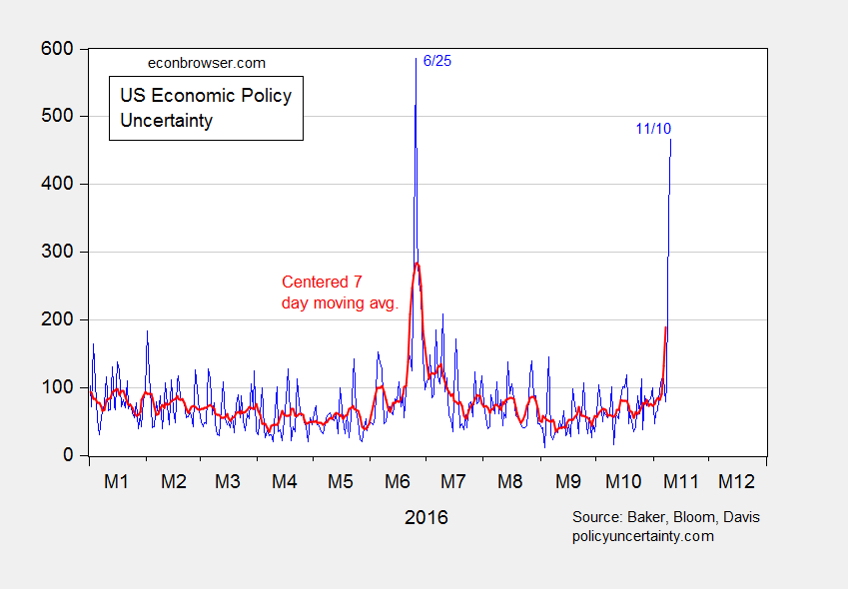Click the 500 y-axis value

pyautogui.click(x=57, y=116)
